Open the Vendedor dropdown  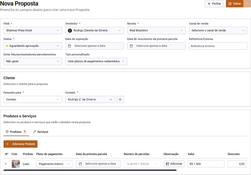[94, 30]
